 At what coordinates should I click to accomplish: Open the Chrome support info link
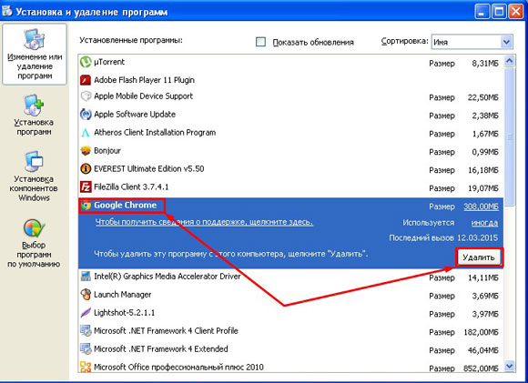click(204, 222)
